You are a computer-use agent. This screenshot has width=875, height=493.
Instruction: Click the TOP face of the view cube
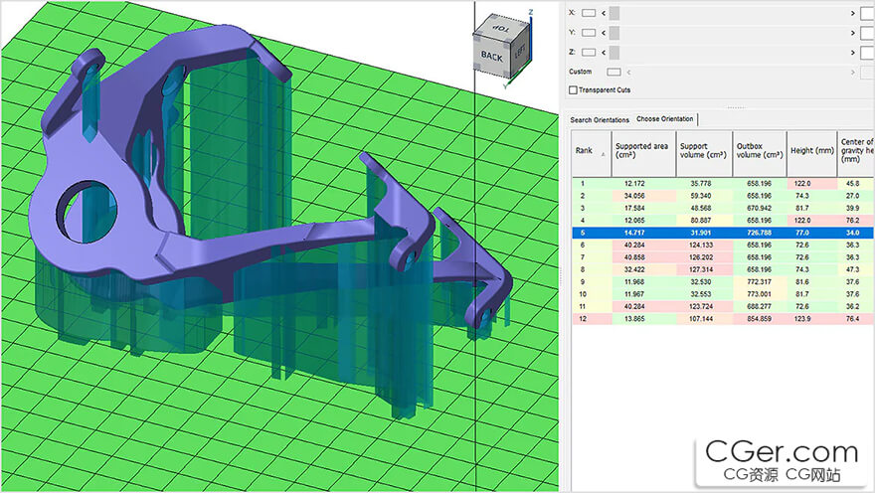click(501, 29)
